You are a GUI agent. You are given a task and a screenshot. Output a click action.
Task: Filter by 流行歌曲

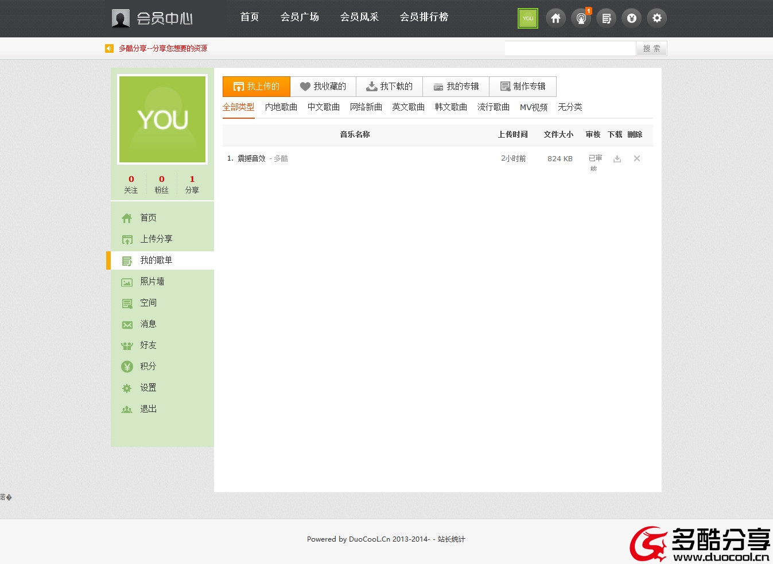[x=494, y=107]
